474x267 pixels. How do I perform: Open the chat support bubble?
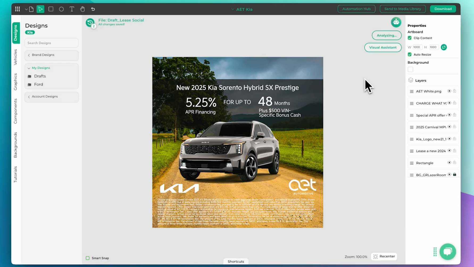point(448,251)
